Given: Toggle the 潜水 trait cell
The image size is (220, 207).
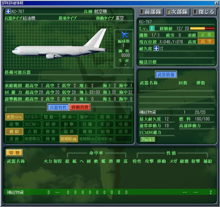Looking at the screenshot, I should [69, 117].
